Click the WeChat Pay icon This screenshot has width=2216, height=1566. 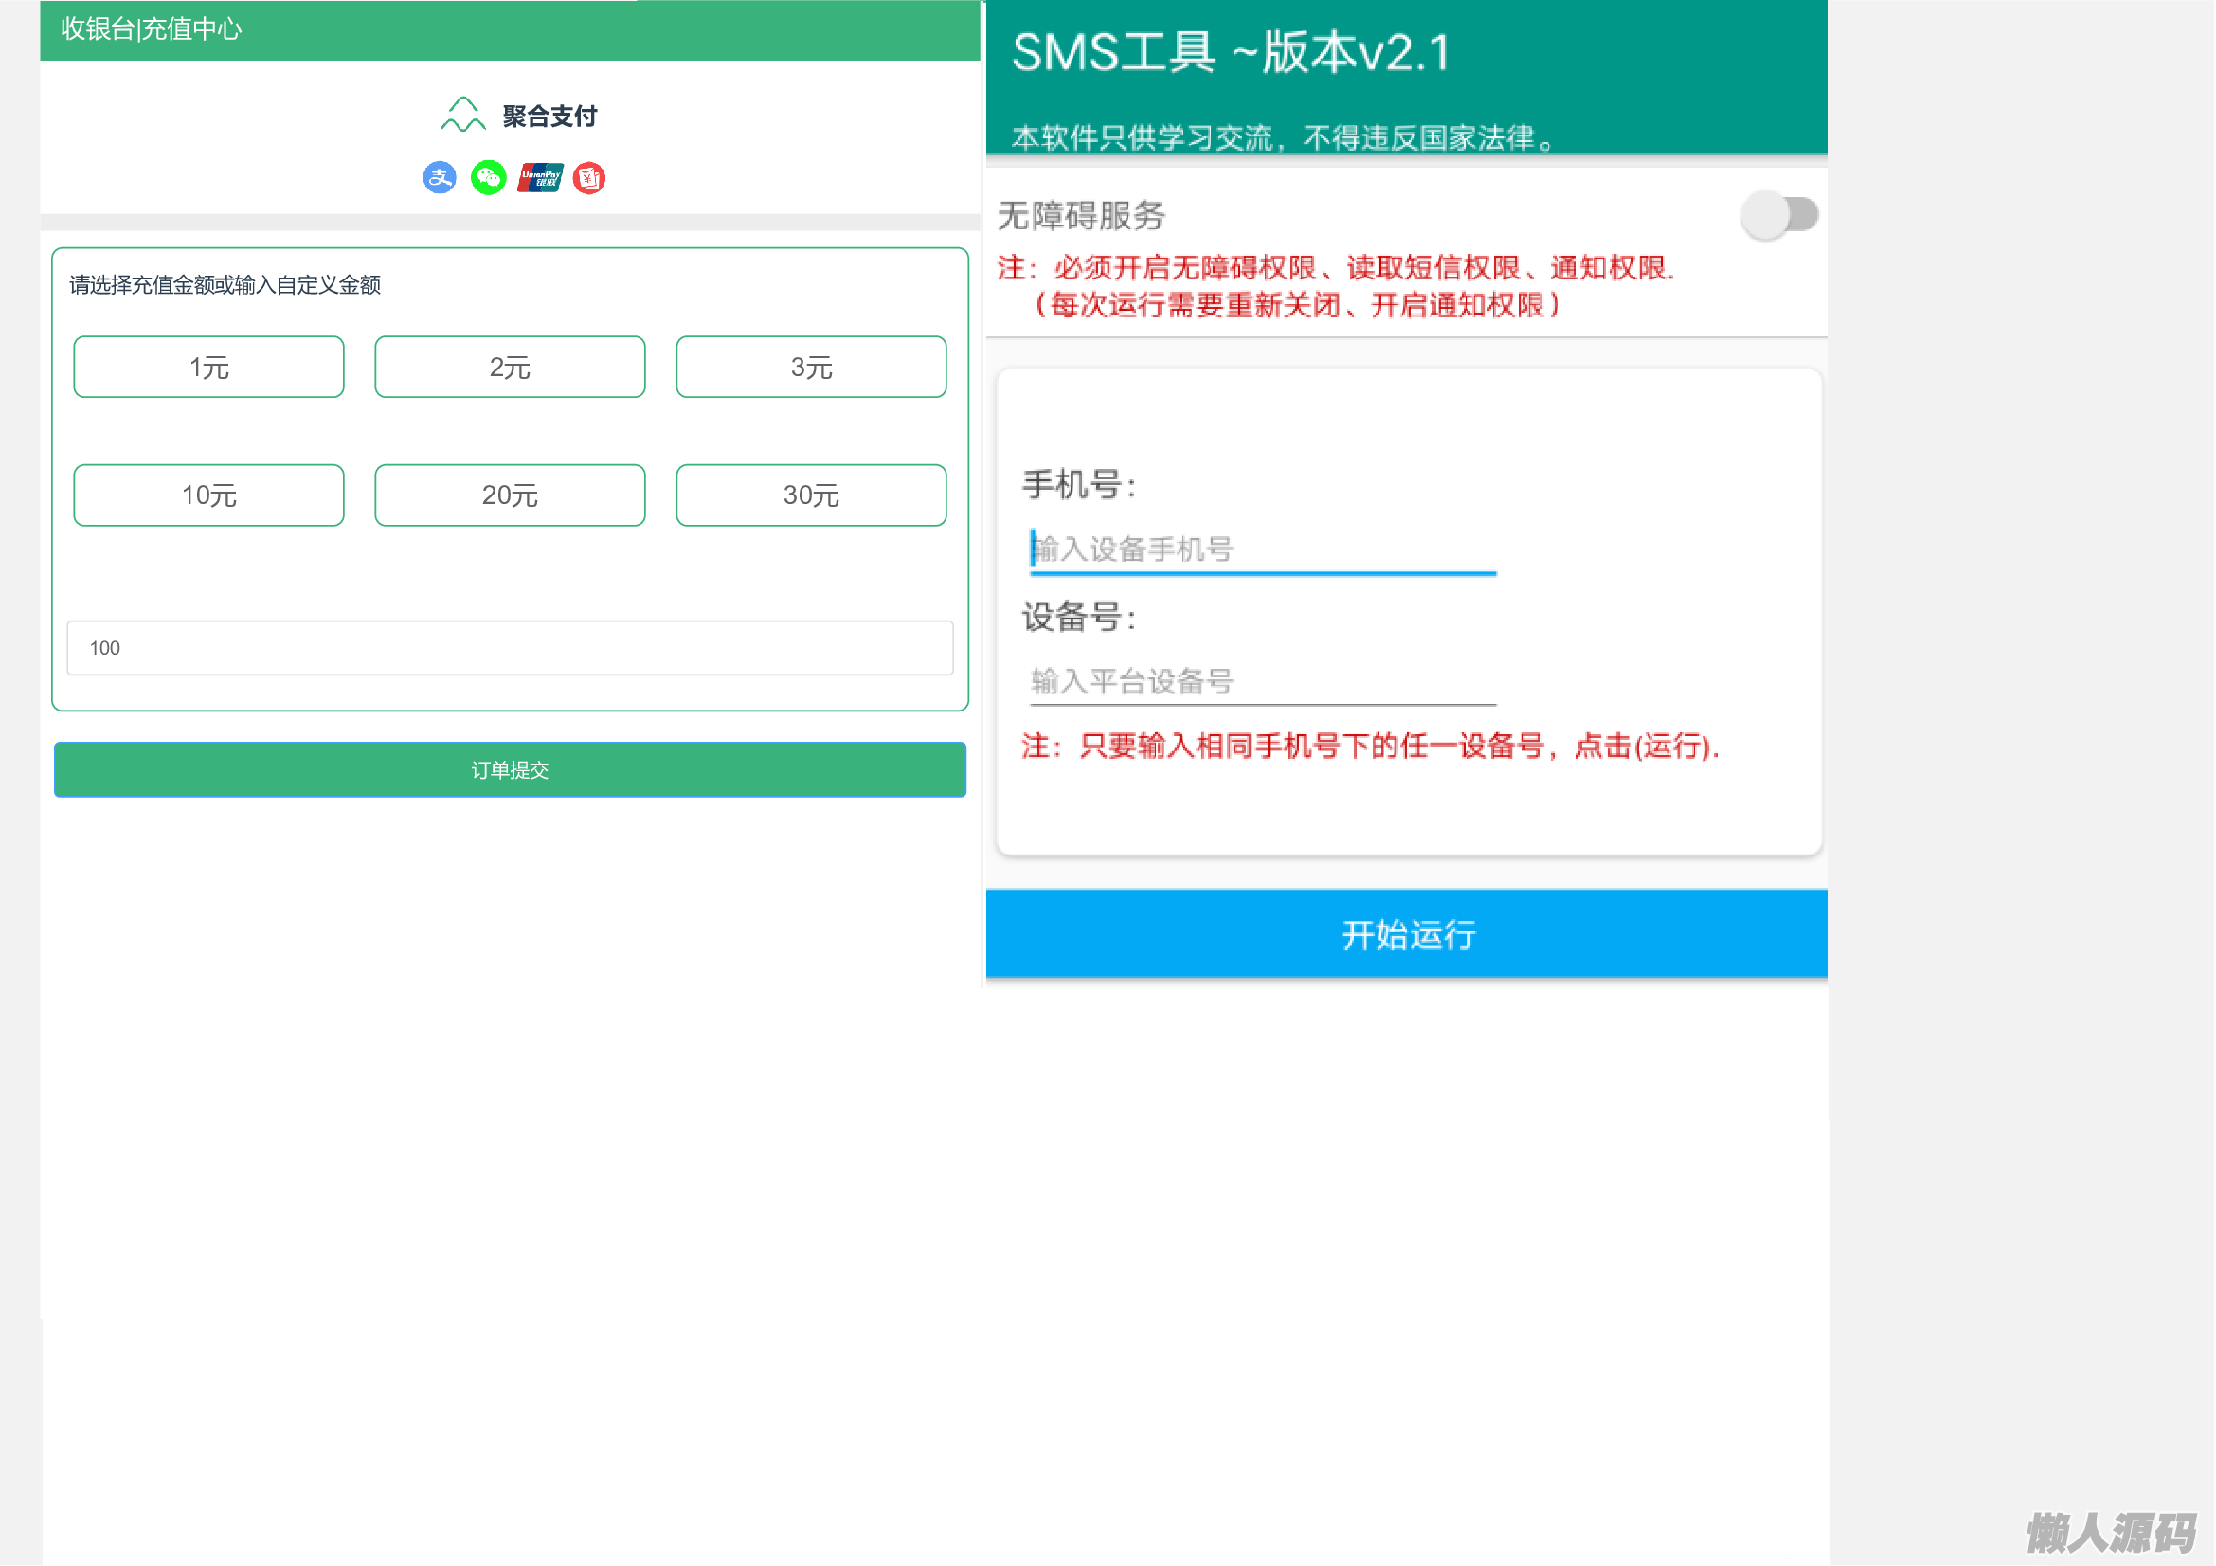coord(488,177)
